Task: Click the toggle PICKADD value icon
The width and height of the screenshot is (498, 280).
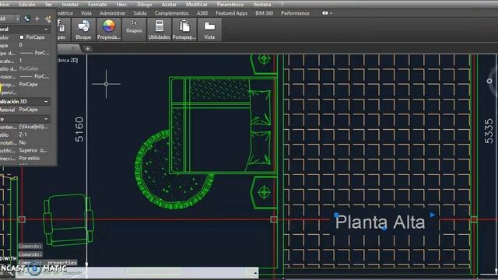Action: tap(27, 19)
